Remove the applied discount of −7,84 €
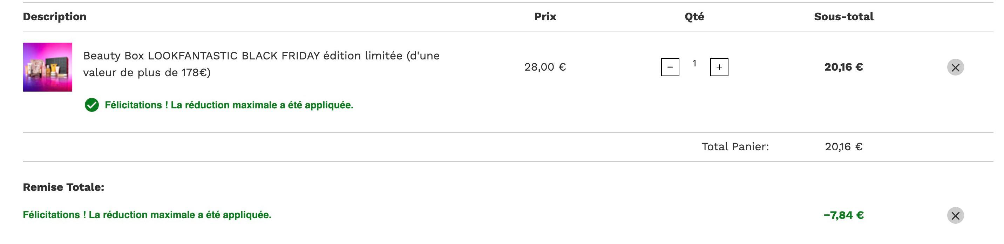 click(955, 215)
